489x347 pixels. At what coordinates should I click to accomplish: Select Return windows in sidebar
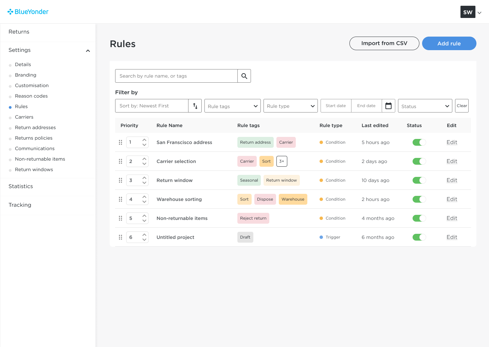coord(34,169)
